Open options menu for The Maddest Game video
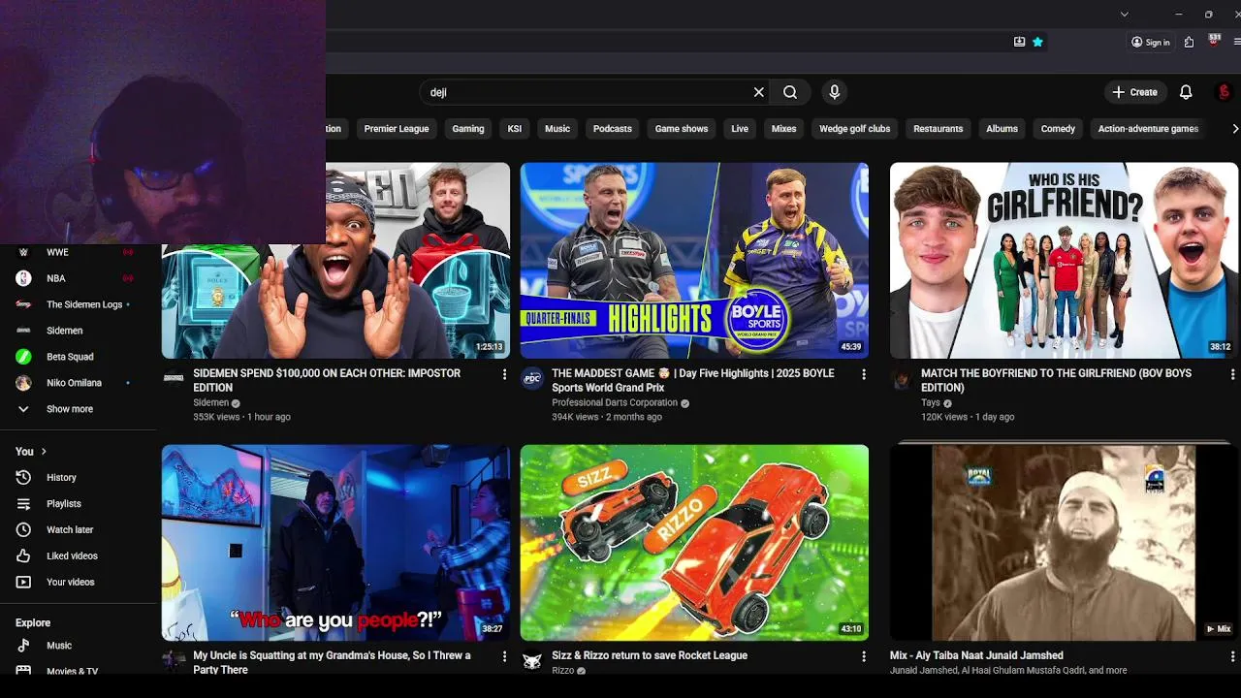The image size is (1241, 698). pos(863,374)
